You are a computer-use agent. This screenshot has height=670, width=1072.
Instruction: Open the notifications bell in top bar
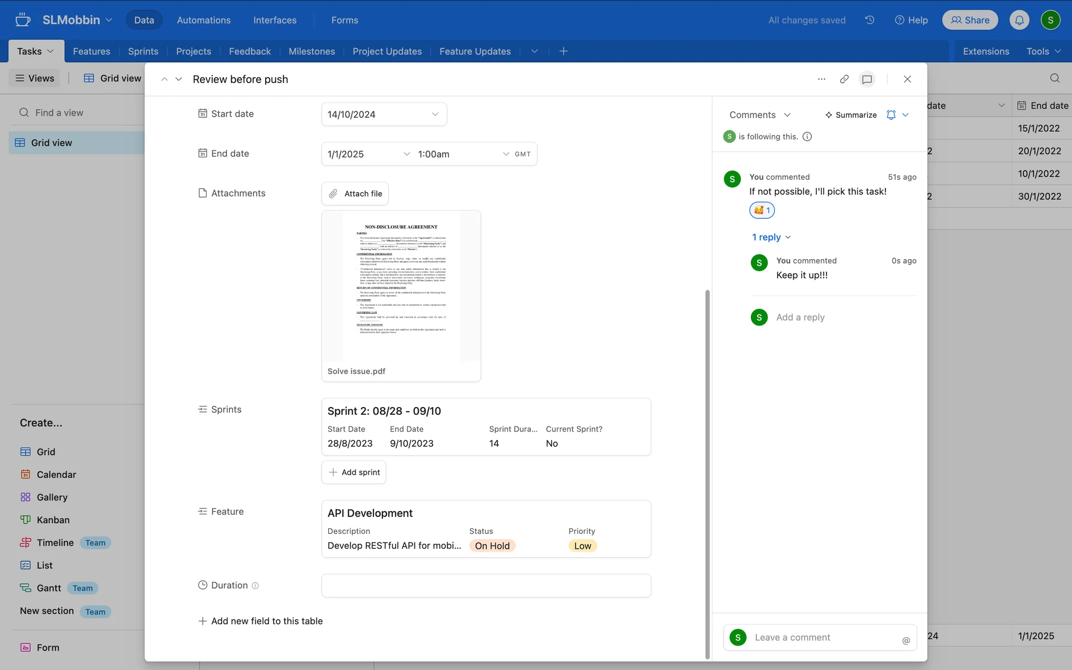click(1019, 20)
